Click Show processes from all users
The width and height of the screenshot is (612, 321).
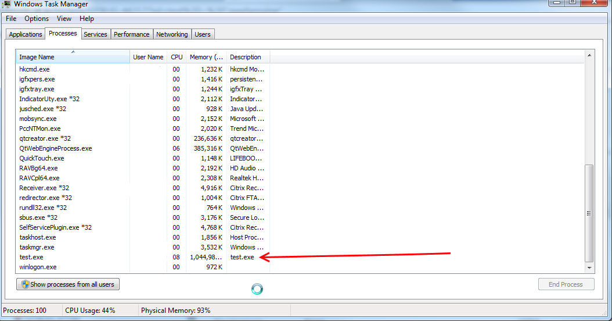68,284
